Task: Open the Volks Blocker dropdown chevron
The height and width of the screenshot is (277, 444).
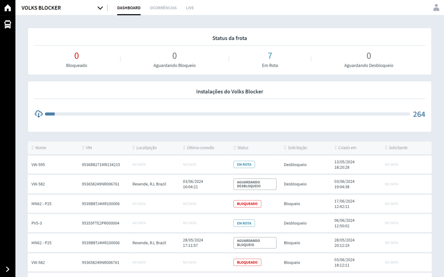Action: tap(100, 8)
